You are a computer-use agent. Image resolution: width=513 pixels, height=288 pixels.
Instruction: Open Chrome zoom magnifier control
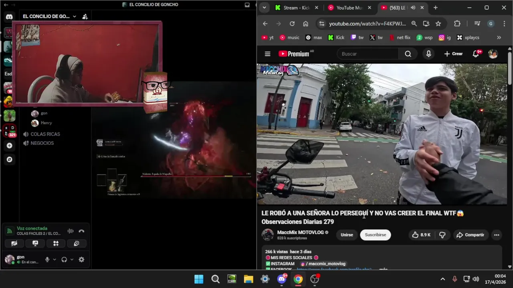[414, 24]
